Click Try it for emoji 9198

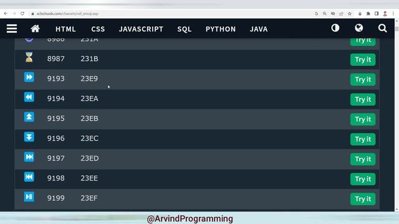point(363,179)
